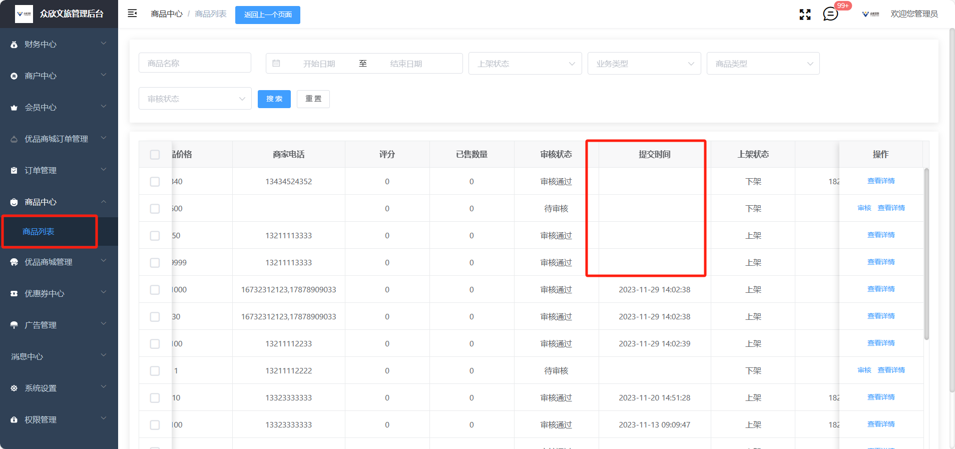Focus the 商品名称 input field

[x=195, y=63]
